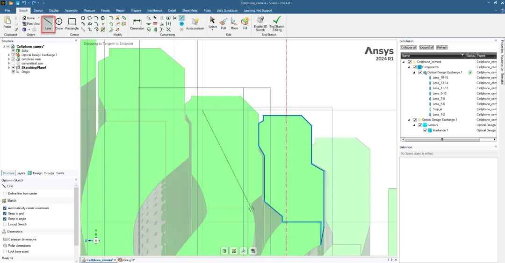Screen dimensions: 505x263
Task: Open the Light Simulation ribbon tab
Action: coord(227,10)
